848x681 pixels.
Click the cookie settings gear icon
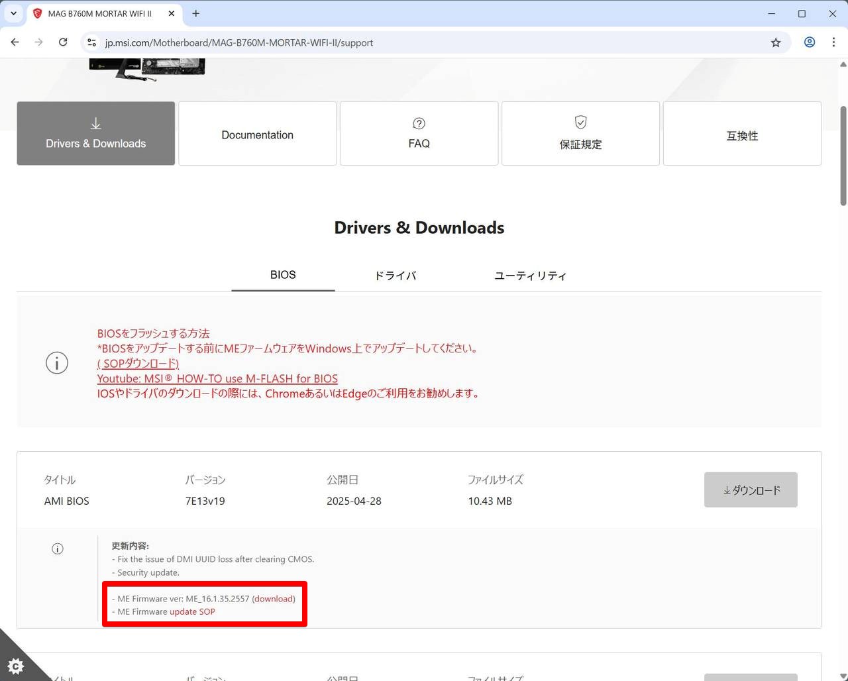point(16,666)
